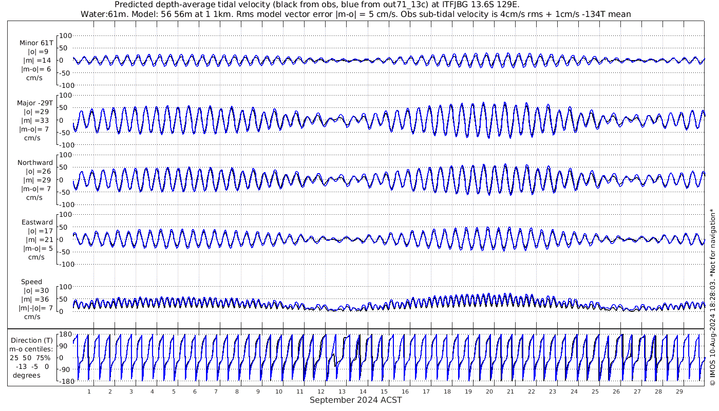
Task: Click day '23' on the time axis
Action: (553, 391)
